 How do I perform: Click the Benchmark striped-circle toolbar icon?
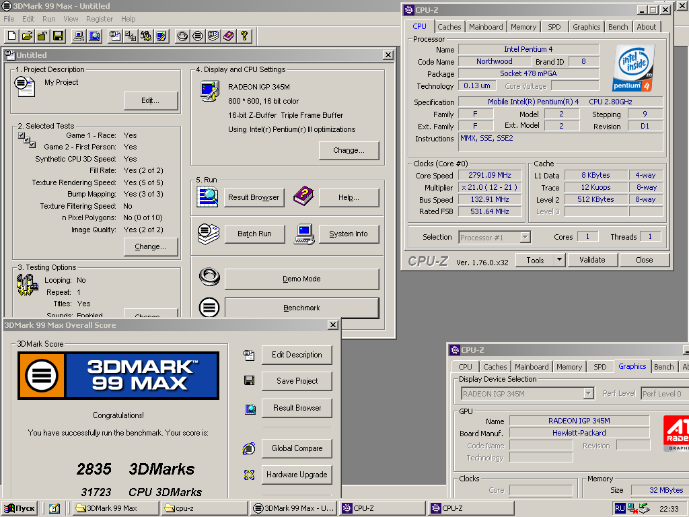(x=198, y=36)
